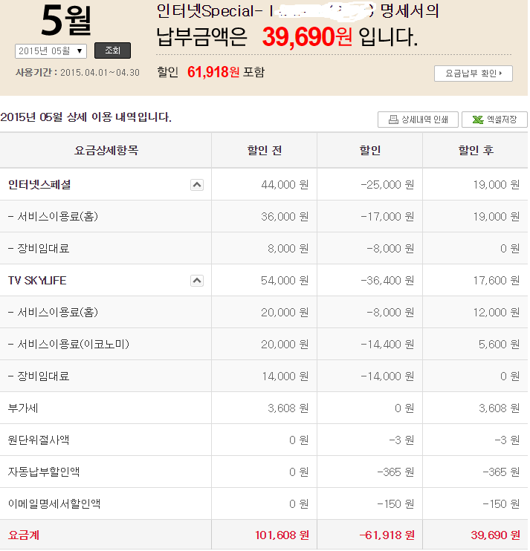Collapse the TV SKYLIFE section
Image resolution: width=530 pixels, height=551 pixels.
point(197,281)
